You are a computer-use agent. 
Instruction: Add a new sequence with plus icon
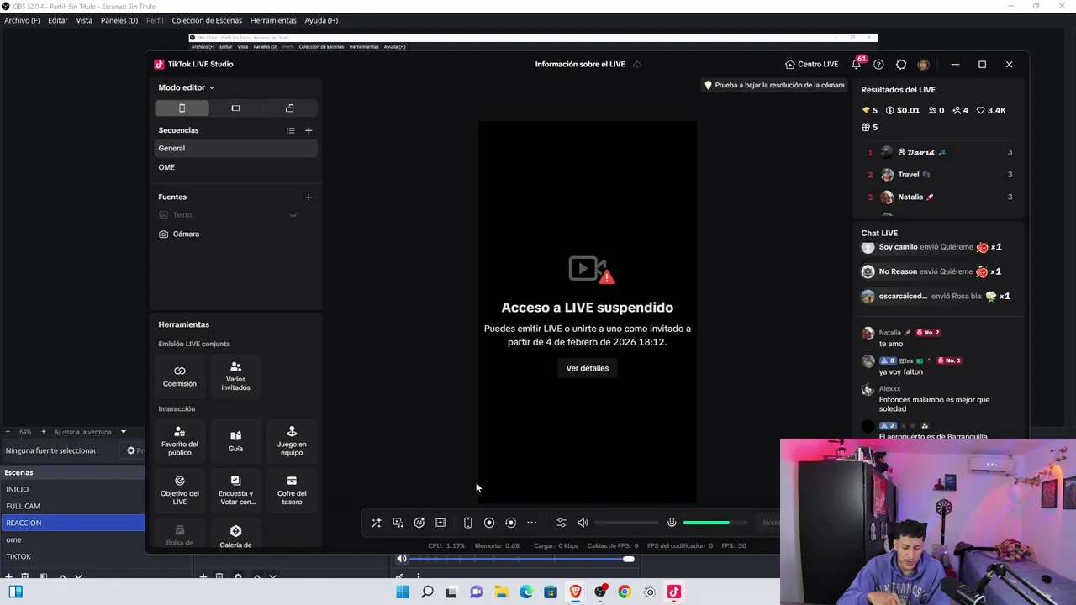309,130
